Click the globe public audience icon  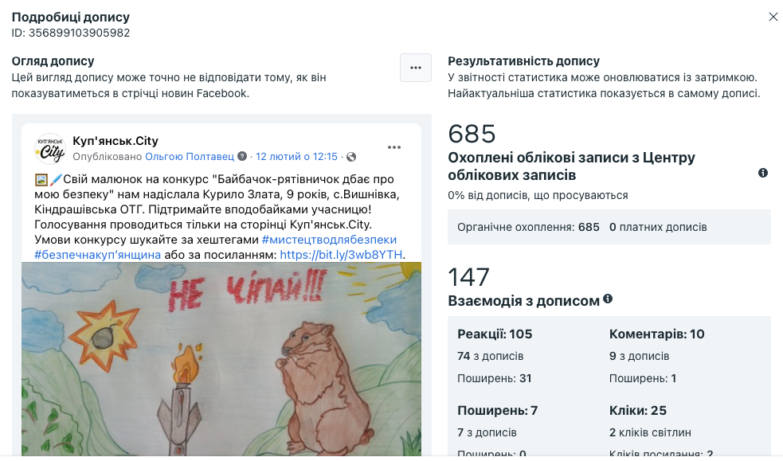351,157
